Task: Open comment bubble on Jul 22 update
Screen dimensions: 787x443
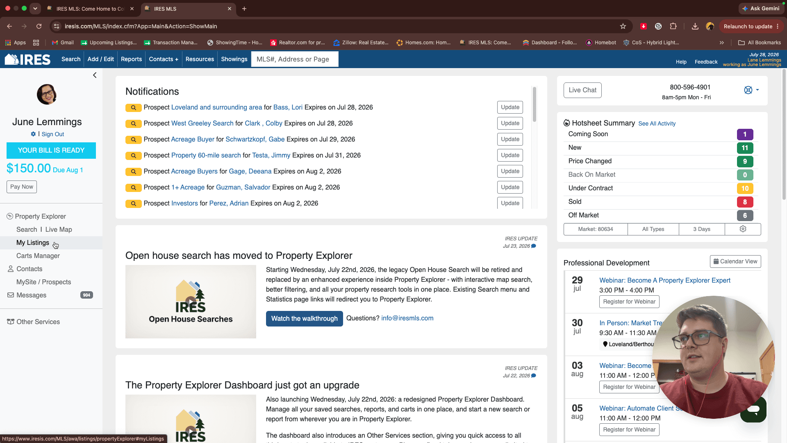Action: coord(534,376)
